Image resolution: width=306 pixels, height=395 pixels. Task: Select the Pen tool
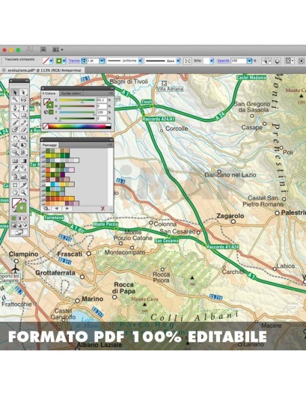pos(15,108)
